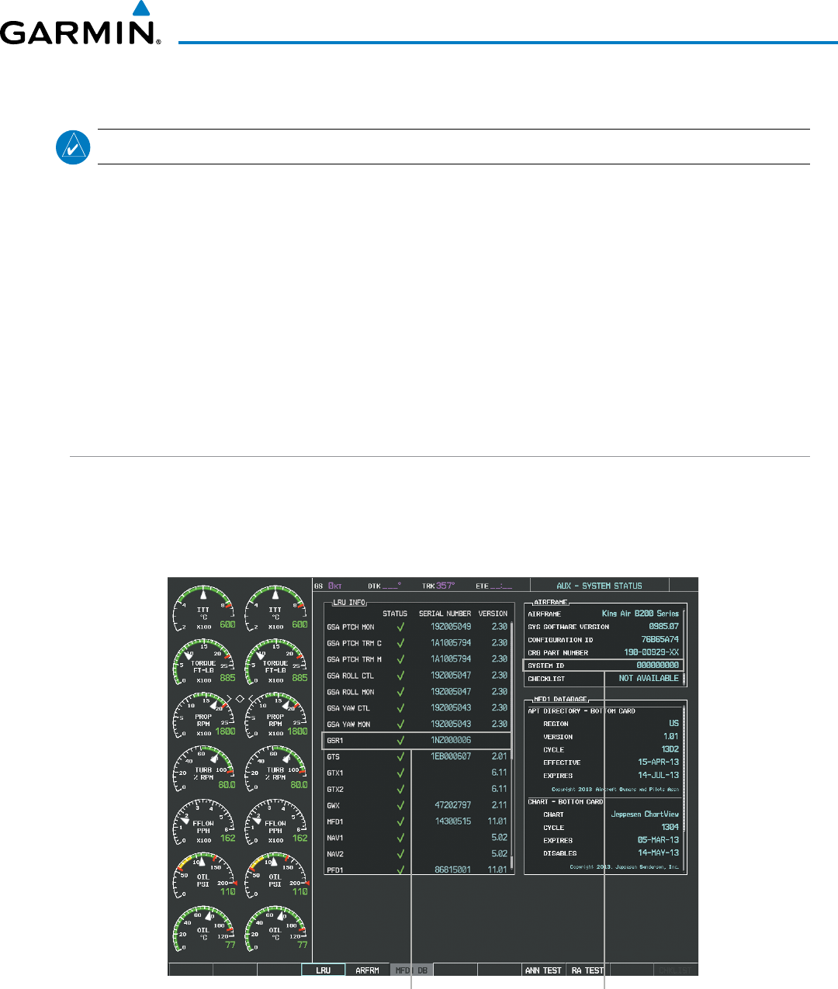Click the blue note checkmark icon
Viewport: 838px width, 989px height.
point(74,147)
